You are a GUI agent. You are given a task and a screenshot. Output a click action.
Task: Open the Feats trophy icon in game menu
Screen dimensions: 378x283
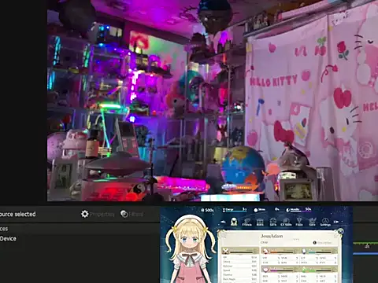pyautogui.click(x=299, y=222)
